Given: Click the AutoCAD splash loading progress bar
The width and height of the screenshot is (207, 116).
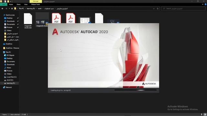Looking at the screenshot, I should coord(135,90).
